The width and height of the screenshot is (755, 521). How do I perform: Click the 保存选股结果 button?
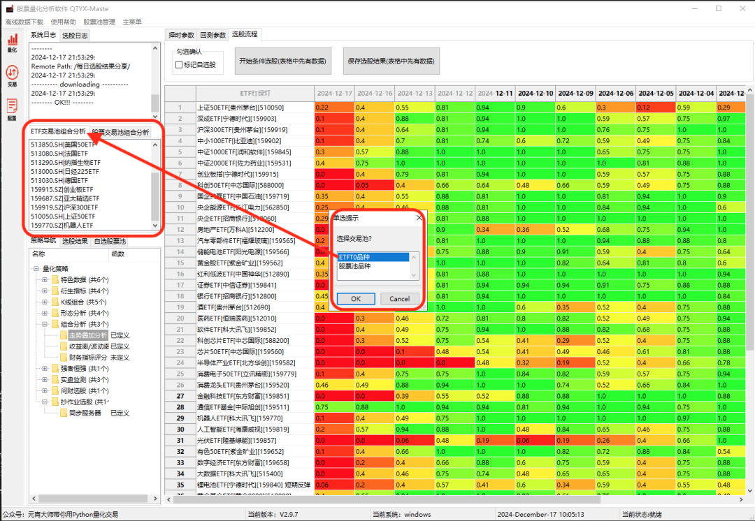pos(391,61)
